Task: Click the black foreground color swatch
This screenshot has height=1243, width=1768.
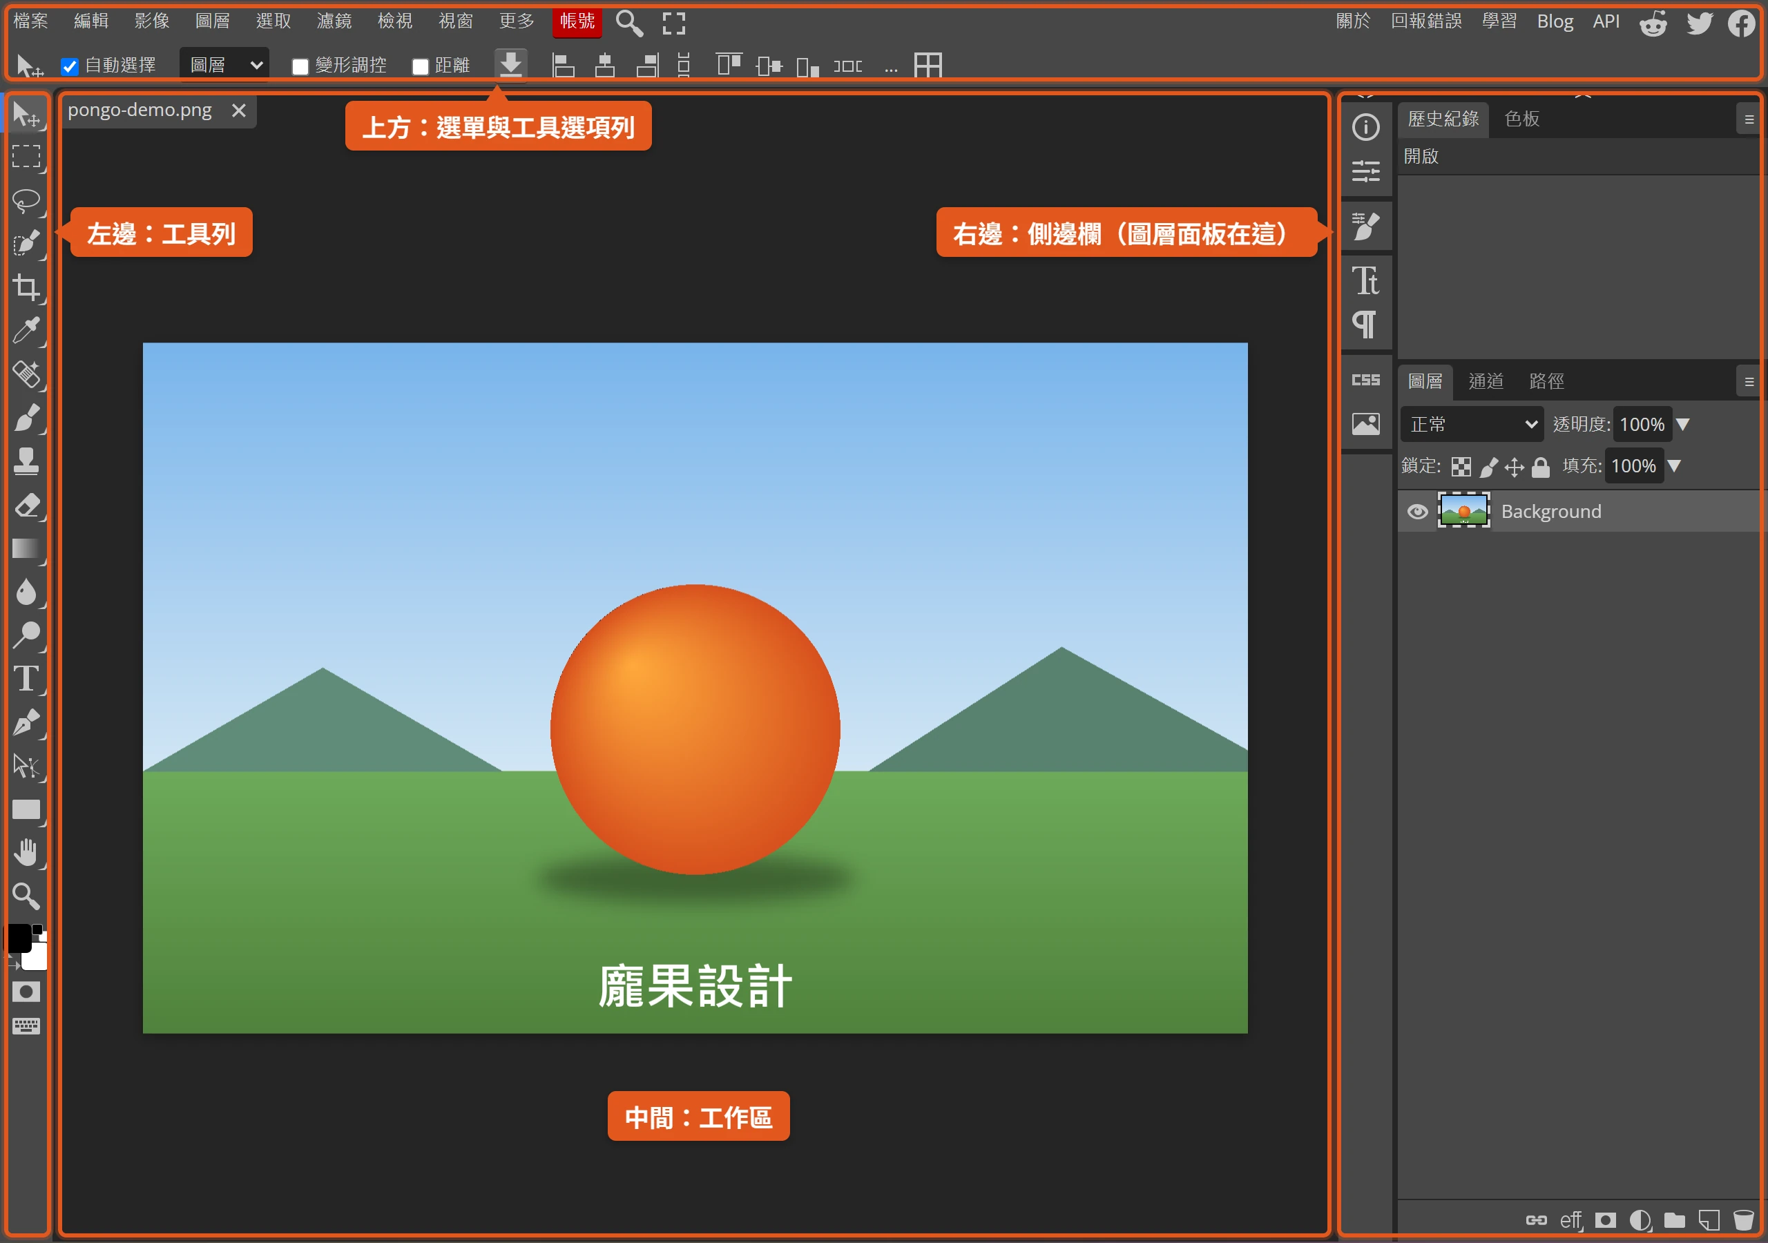Action: tap(19, 938)
